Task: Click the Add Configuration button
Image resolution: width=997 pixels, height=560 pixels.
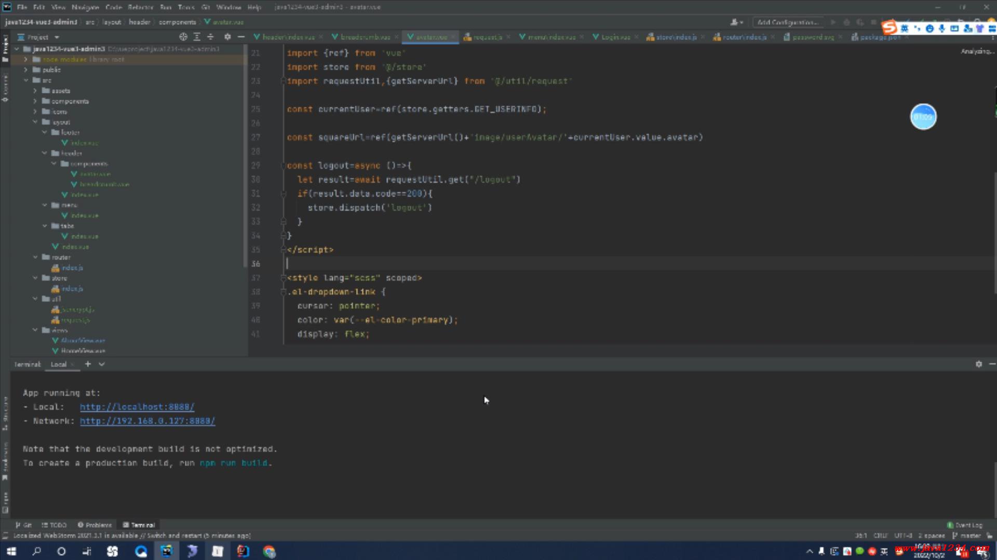Action: tap(788, 22)
